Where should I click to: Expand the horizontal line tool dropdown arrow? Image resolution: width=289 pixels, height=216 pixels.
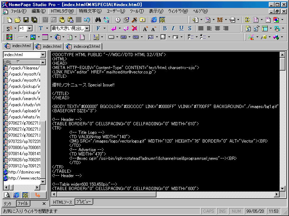pyautogui.click(x=26, y=37)
